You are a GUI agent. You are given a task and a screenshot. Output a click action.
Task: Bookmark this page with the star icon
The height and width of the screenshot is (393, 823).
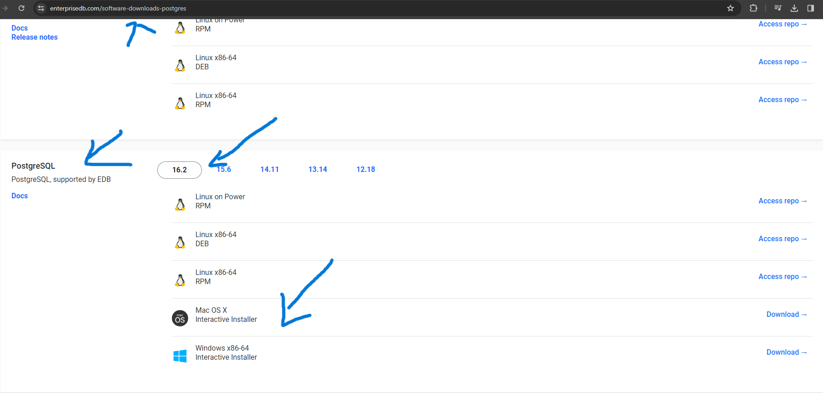[x=730, y=8]
